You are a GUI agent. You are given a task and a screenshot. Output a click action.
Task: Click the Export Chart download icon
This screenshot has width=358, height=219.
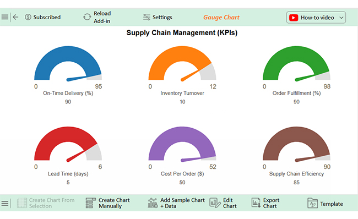(x=256, y=203)
